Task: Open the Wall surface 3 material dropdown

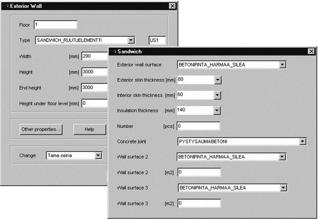Action: click(x=282, y=188)
